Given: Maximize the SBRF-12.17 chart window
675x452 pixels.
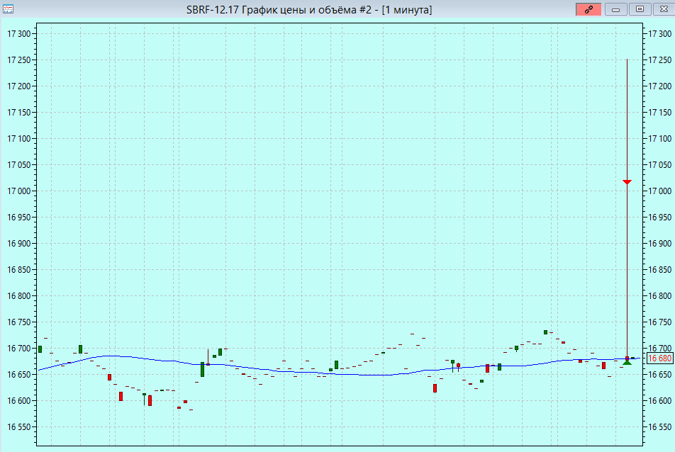Looking at the screenshot, I should [640, 9].
